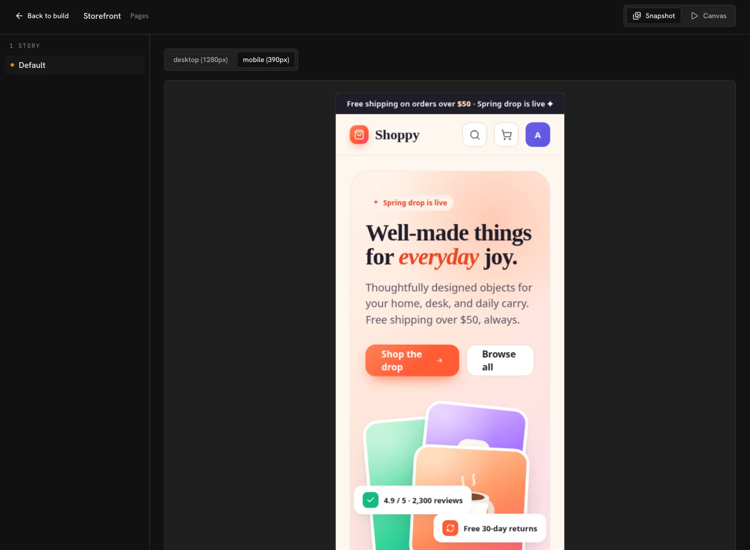Select the Default story

(75, 65)
